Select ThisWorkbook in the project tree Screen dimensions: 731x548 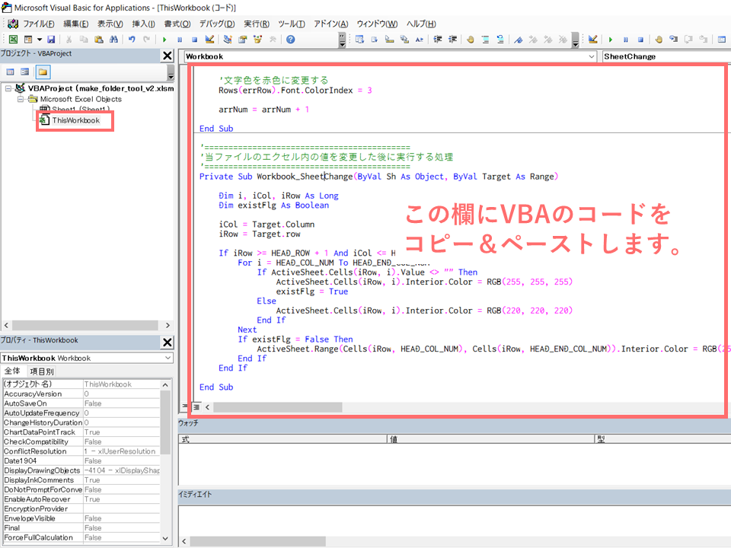click(x=75, y=120)
